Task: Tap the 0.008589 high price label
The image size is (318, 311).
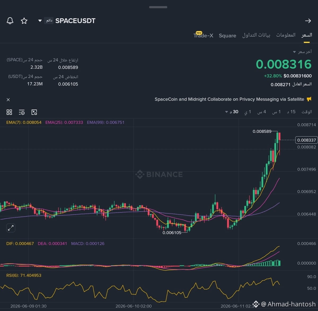Action: (x=262, y=131)
